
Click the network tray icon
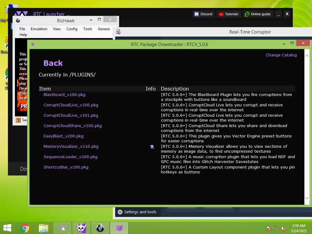(276, 228)
